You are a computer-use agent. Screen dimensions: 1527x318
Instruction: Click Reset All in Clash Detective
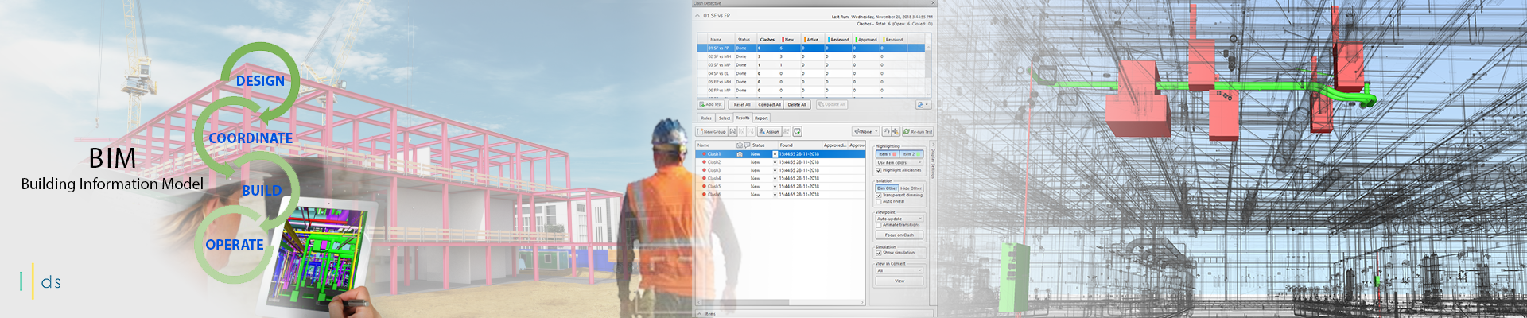coord(742,104)
